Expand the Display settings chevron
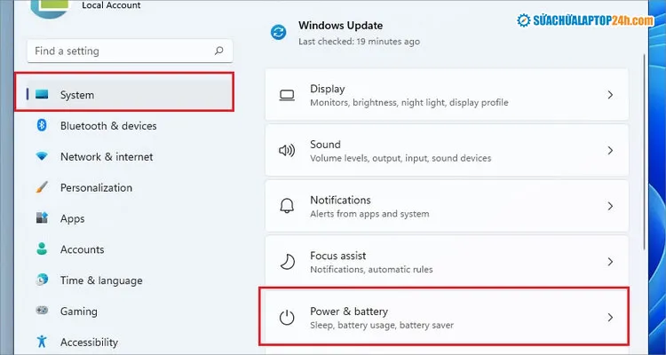This screenshot has height=355, width=666. [x=610, y=95]
